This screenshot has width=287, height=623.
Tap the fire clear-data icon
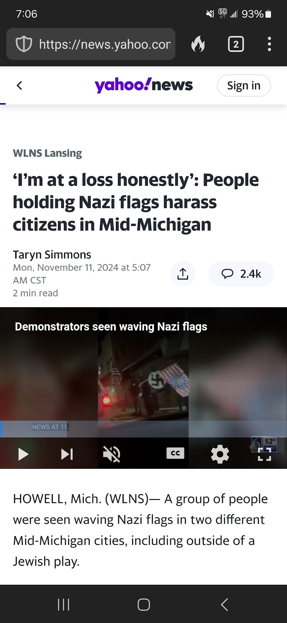[198, 44]
